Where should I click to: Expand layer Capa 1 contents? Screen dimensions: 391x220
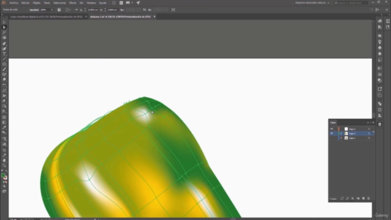click(x=342, y=138)
